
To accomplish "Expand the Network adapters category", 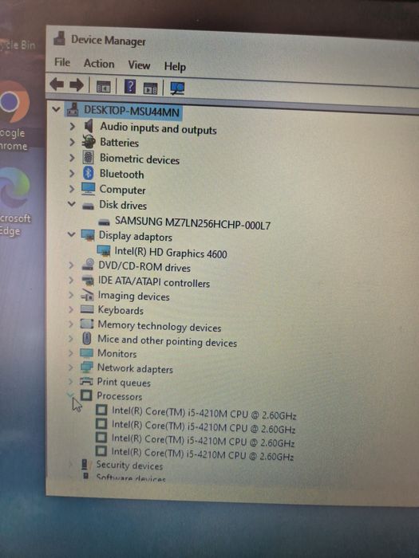I will click(70, 367).
